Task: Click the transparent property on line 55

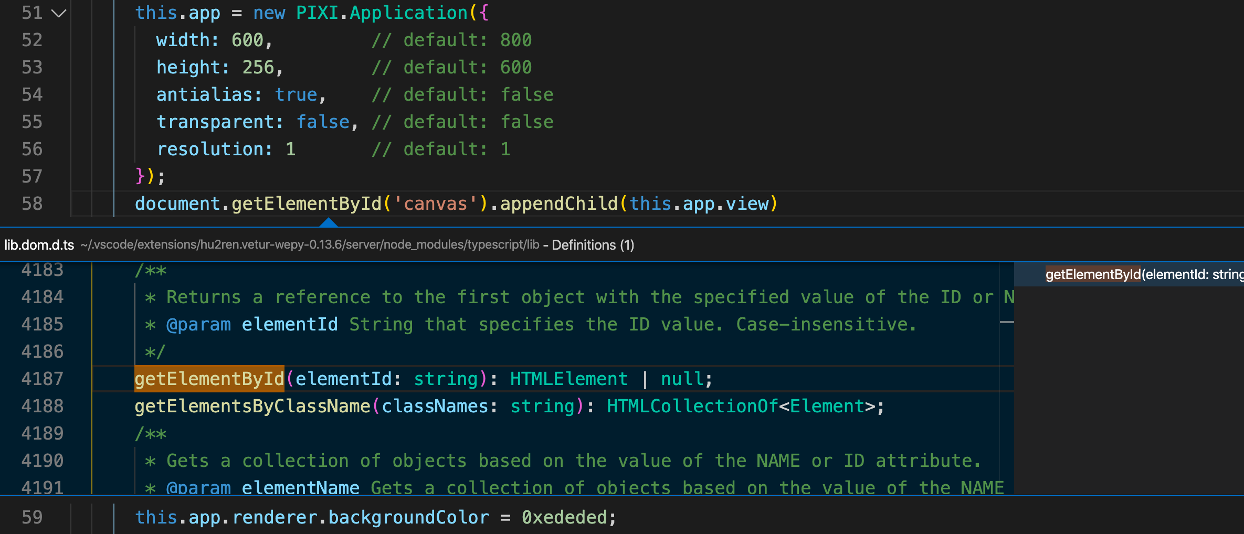Action: 215,122
